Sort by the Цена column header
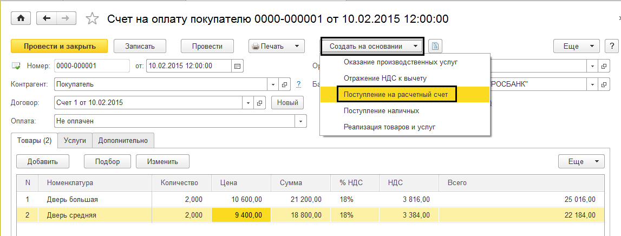621x236 pixels. tap(241, 183)
